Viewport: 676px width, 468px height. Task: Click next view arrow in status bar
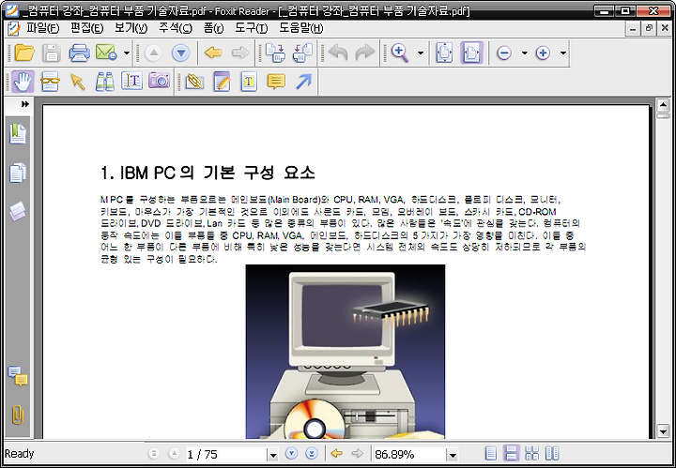pyautogui.click(x=358, y=453)
